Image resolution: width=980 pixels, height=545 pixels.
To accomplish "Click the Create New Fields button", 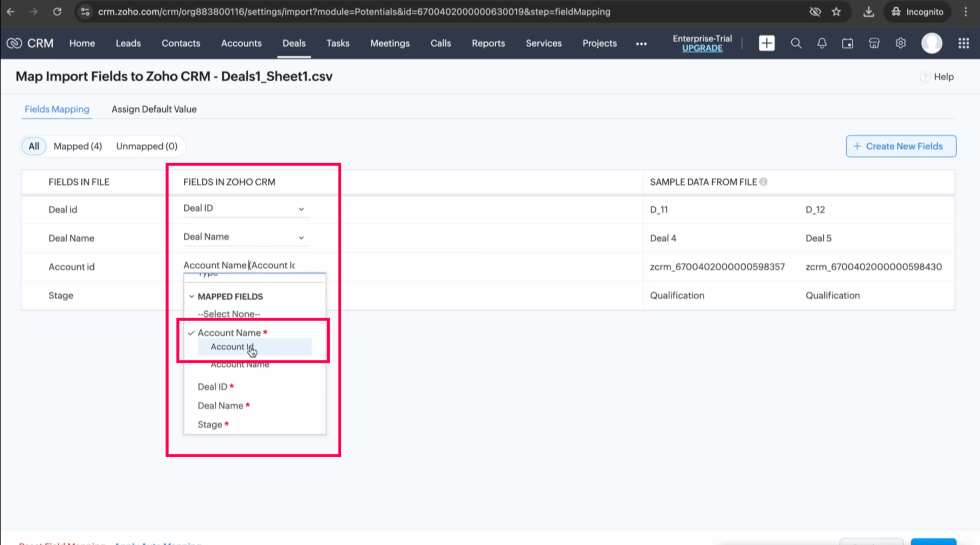I will 901,146.
